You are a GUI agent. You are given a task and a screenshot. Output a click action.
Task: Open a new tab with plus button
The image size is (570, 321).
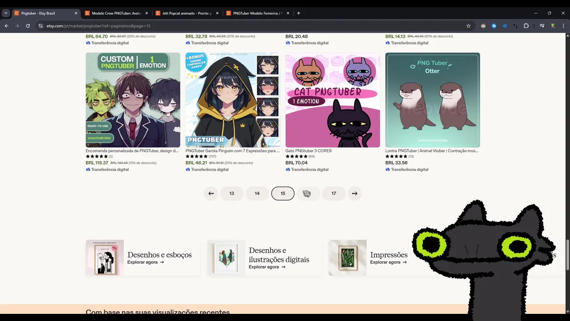pyautogui.click(x=298, y=13)
